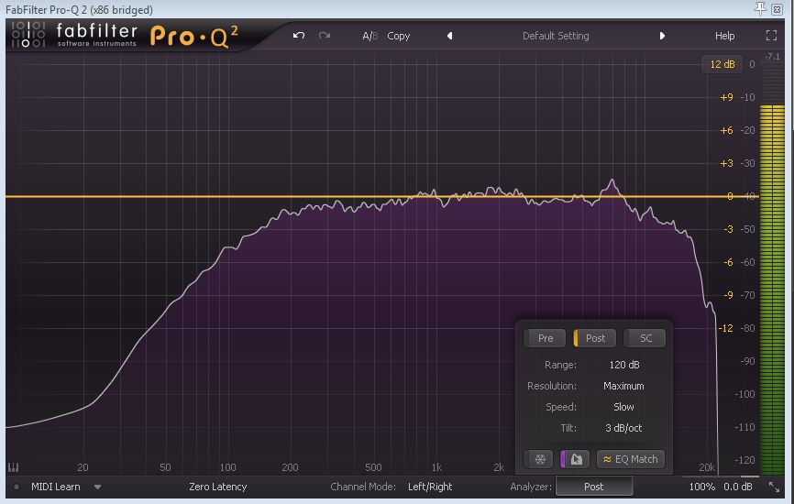Click the Freeze snowflake icon
Screen dimensions: 794x504
point(540,459)
